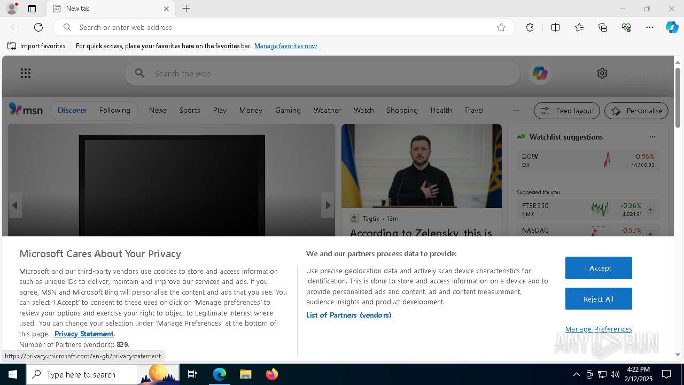Open volume control in tray

tap(615, 374)
